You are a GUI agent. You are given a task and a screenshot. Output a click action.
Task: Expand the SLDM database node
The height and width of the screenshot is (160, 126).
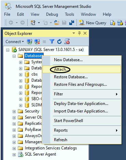20,105
